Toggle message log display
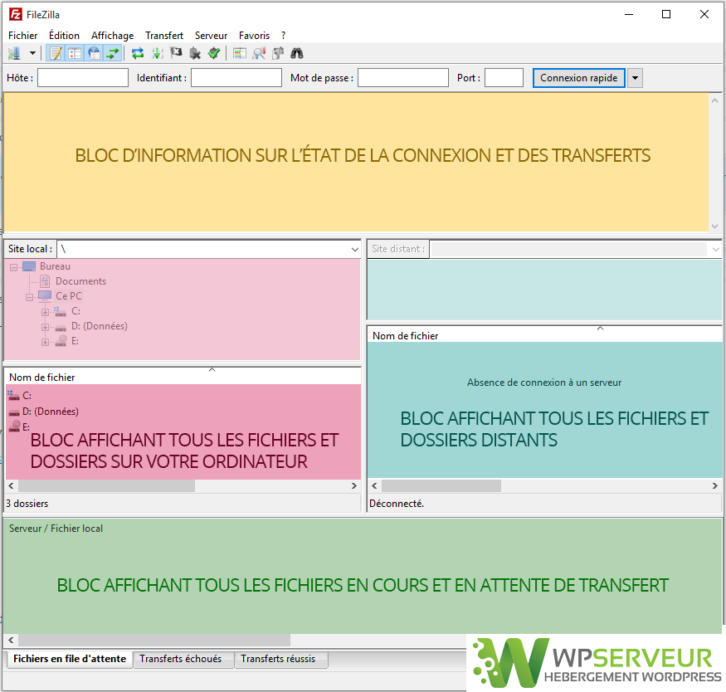The width and height of the screenshot is (726, 692). pyautogui.click(x=56, y=53)
